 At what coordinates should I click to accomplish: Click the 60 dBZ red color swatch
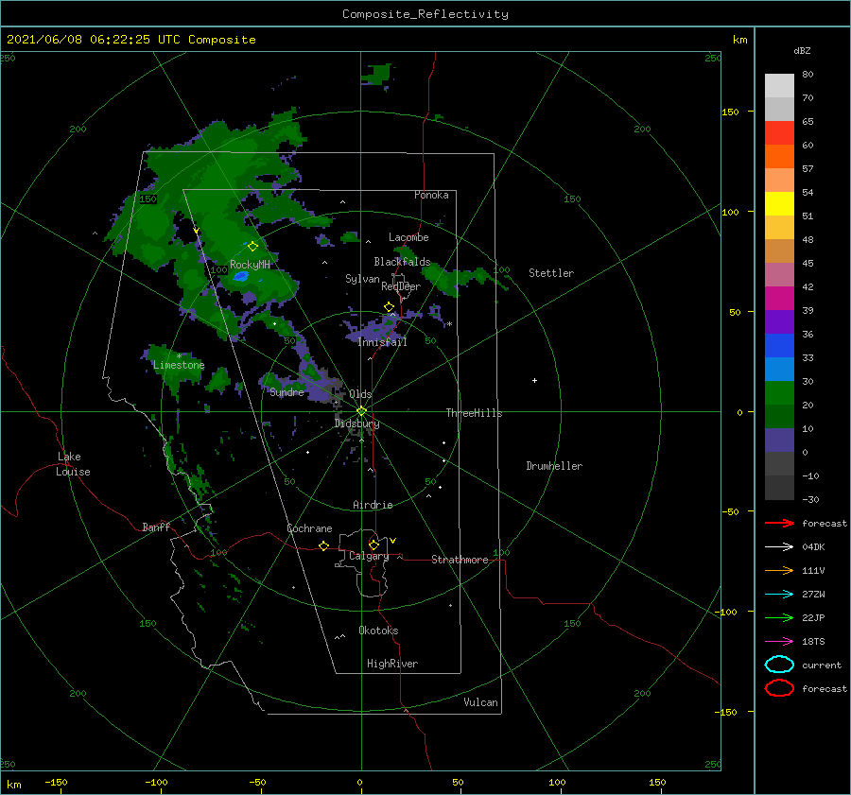click(x=779, y=133)
